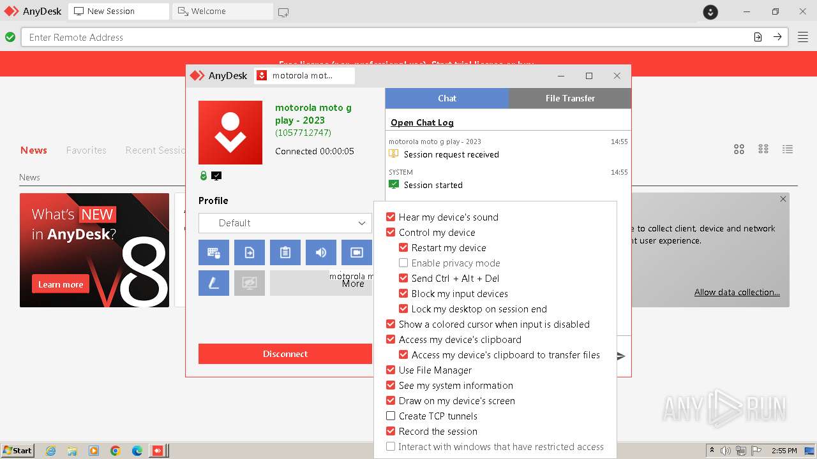
Task: Click green connection status check icon
Action: click(x=10, y=37)
